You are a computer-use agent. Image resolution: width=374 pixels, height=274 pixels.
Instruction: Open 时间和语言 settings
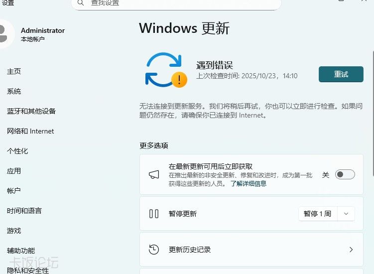(24, 211)
